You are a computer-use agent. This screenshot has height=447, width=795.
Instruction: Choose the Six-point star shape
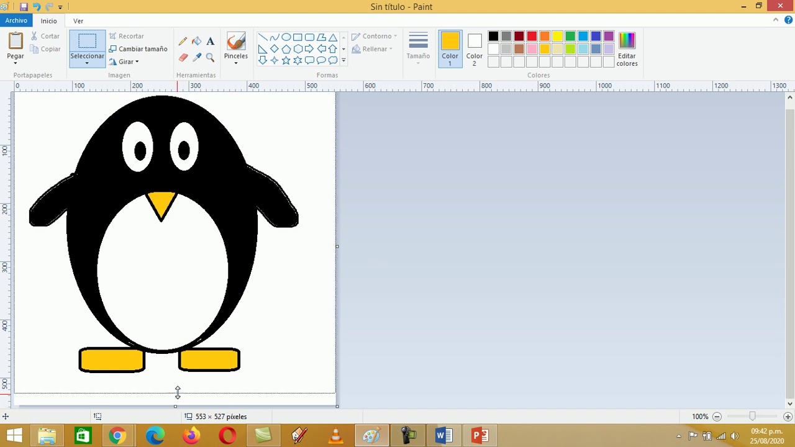(x=298, y=60)
